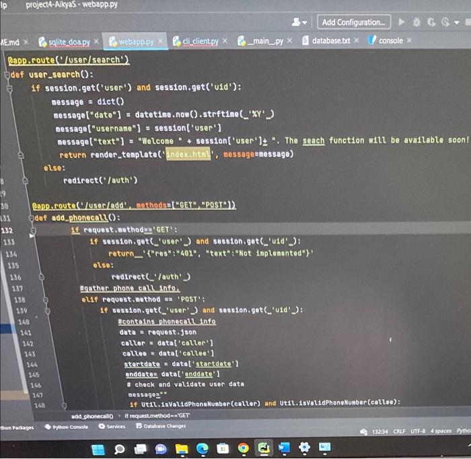
Task: Collapse the fold at line 139
Action: 48,311
